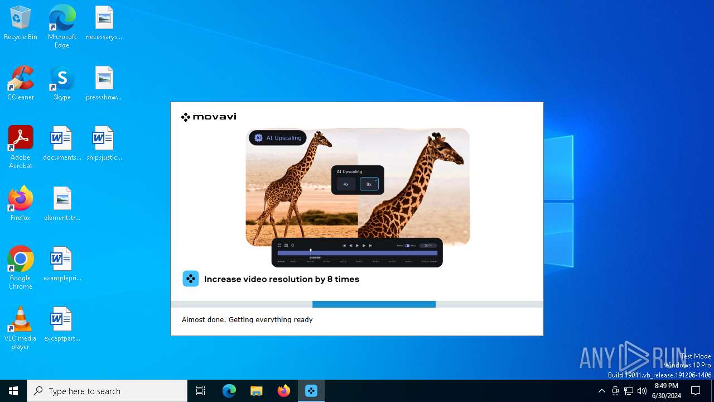
Task: Select the shipsjustic... Word document
Action: coord(104,143)
